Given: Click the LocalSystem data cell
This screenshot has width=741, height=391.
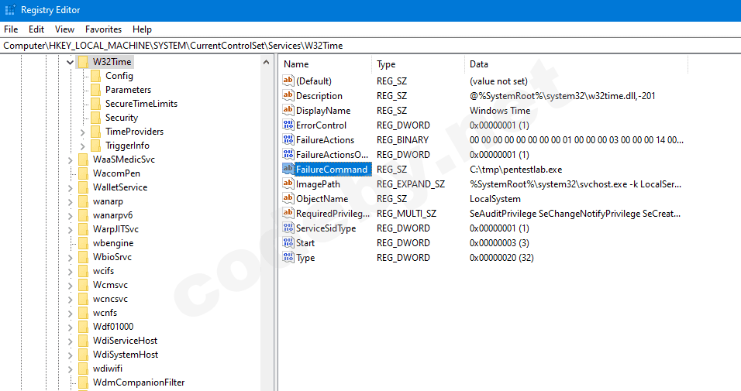Looking at the screenshot, I should point(495,199).
